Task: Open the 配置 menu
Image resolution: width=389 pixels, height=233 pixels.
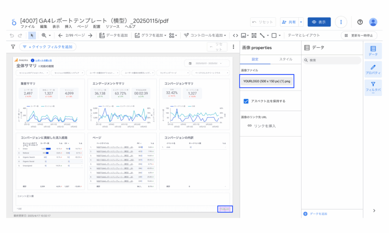Action: 97,27
